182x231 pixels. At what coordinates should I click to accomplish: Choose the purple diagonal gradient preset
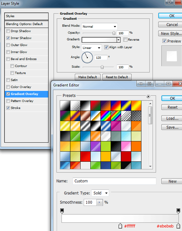[95, 146]
